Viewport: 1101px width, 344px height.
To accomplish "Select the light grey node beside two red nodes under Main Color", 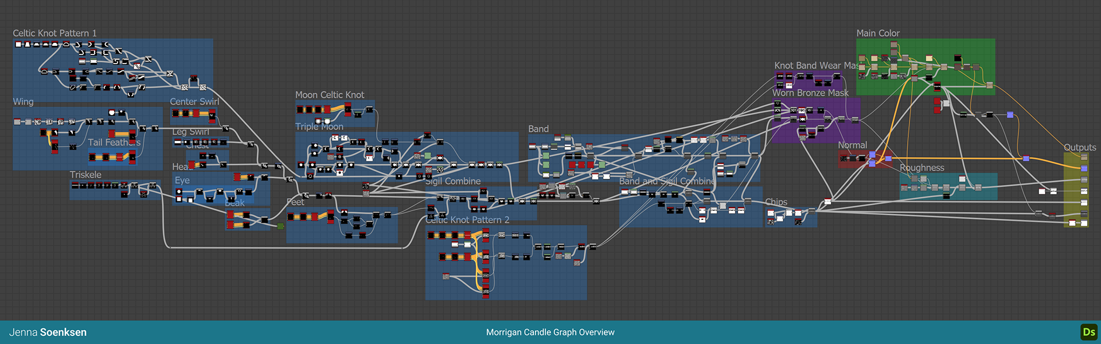I will [x=946, y=104].
